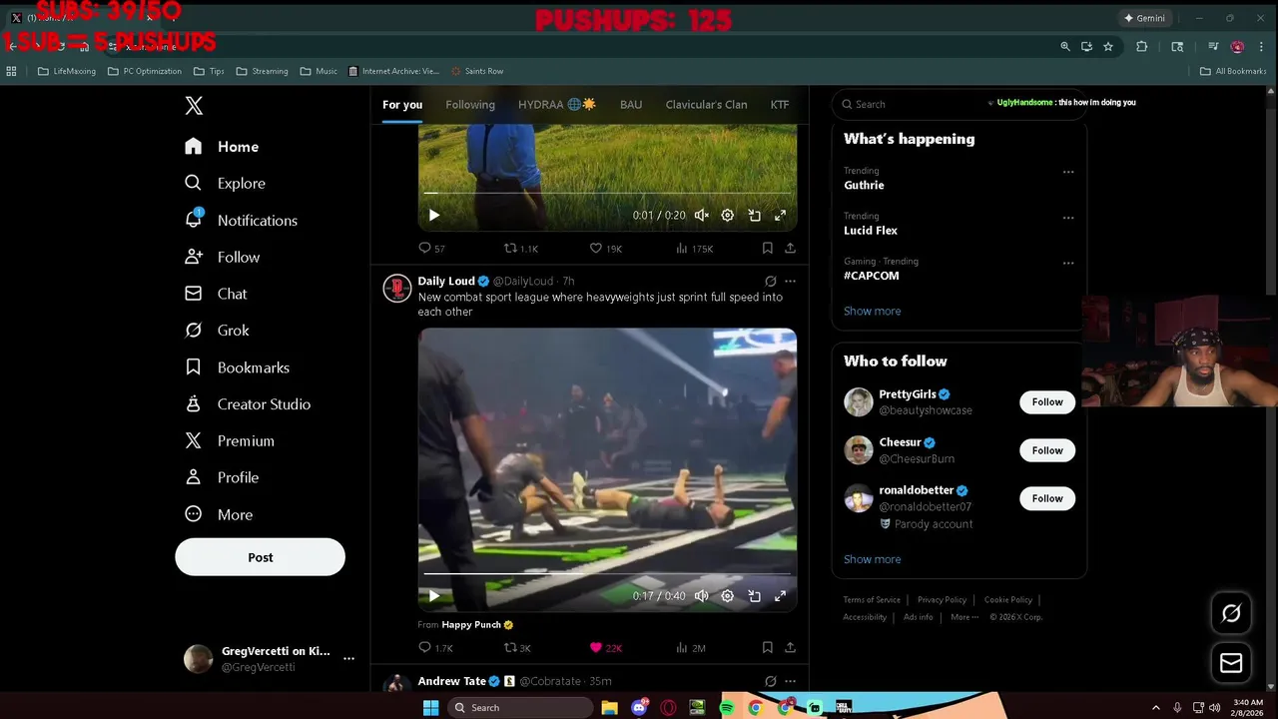Follow PrettyGirls account
Viewport: 1278px width, 719px height.
point(1047,401)
